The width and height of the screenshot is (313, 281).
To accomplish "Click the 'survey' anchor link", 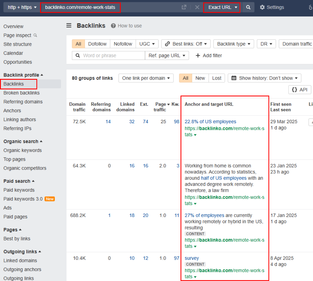I will point(192,258).
